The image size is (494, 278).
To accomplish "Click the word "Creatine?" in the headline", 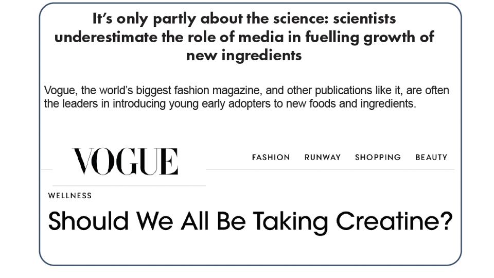I will click(x=394, y=221).
